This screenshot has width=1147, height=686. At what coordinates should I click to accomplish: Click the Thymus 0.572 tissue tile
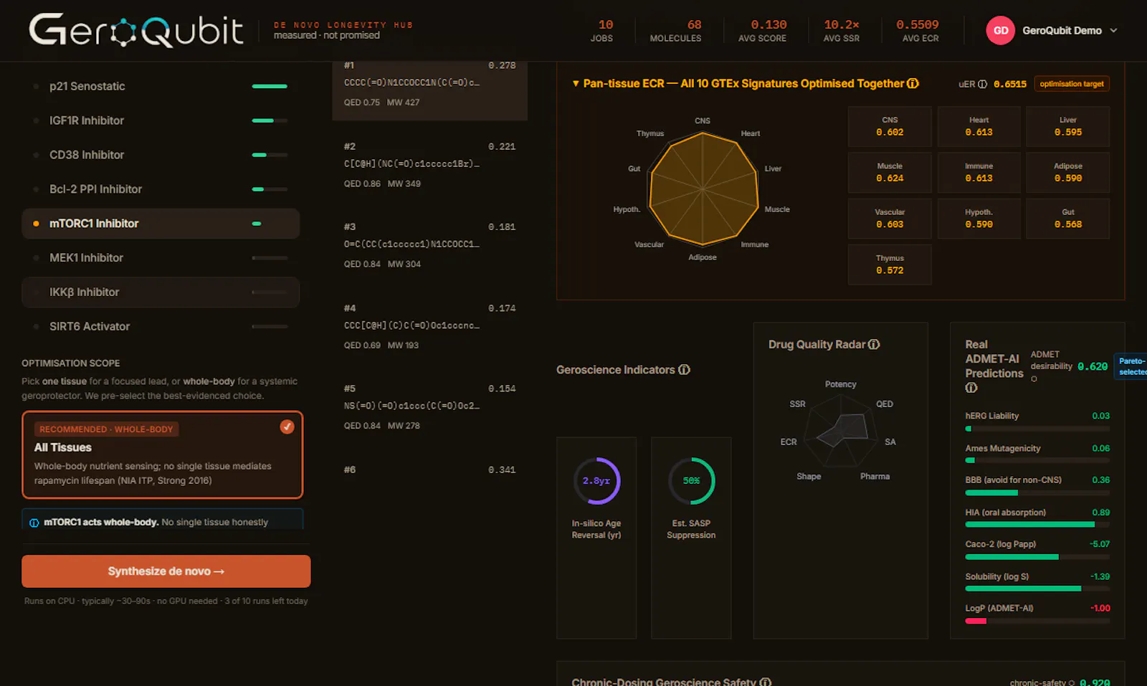point(890,265)
